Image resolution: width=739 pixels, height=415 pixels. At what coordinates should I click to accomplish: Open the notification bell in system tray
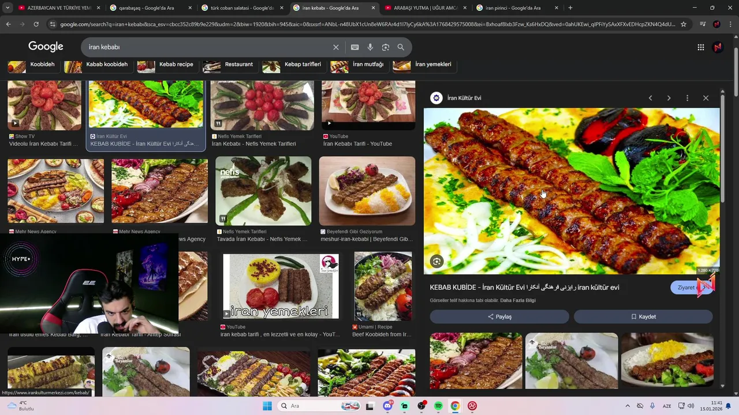tap(729, 406)
